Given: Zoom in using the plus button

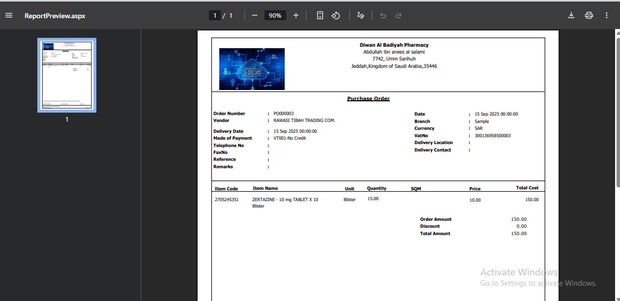Looking at the screenshot, I should [296, 15].
